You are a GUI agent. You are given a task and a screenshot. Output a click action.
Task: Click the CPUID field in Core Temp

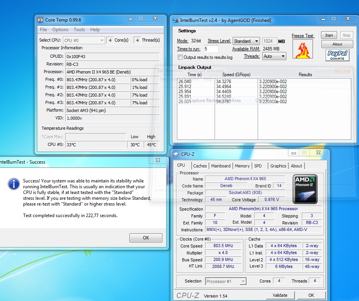(112, 57)
